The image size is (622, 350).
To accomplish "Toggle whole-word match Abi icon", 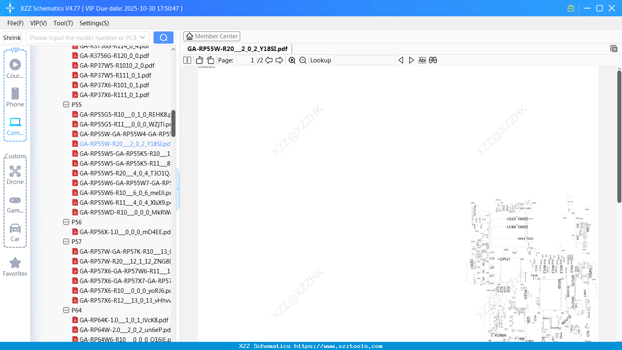I will 422,60.
